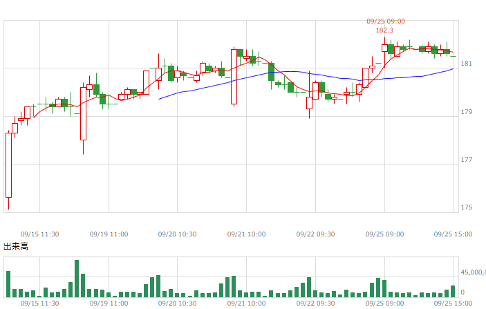This screenshot has width=486, height=309.
Task: Click 09/19 11:00 label under price chart
Action: coord(109,234)
